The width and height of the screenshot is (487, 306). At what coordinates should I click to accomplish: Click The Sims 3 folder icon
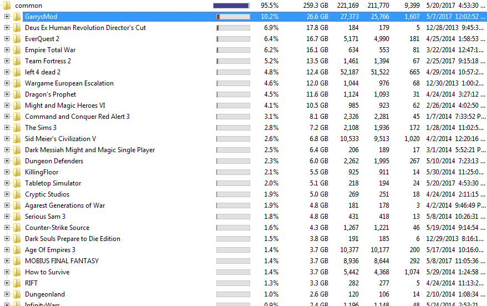(17, 128)
